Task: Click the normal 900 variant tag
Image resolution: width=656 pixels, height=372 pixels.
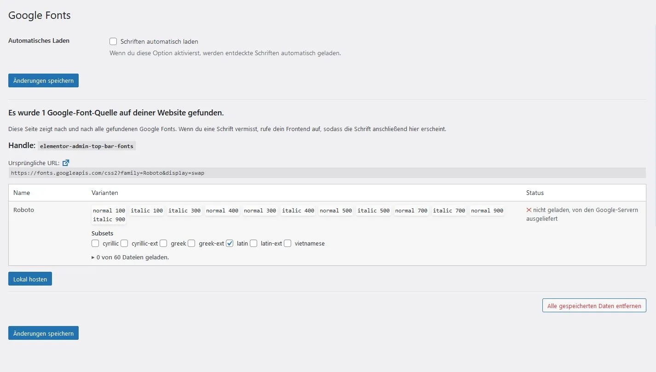Action: (487, 211)
